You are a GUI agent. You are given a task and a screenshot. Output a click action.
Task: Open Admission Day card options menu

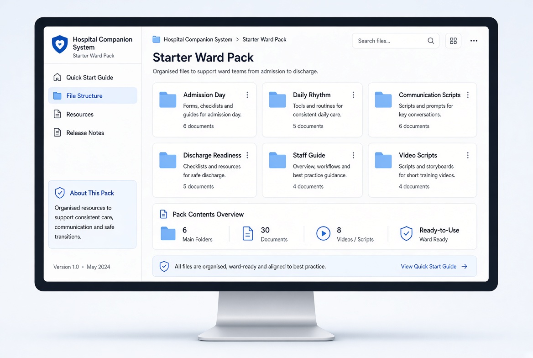pyautogui.click(x=247, y=95)
